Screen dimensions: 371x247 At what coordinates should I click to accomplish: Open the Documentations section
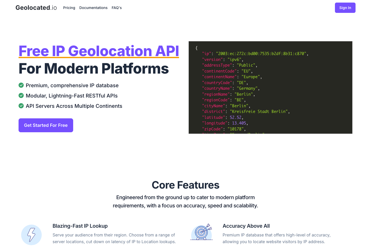pos(93,8)
